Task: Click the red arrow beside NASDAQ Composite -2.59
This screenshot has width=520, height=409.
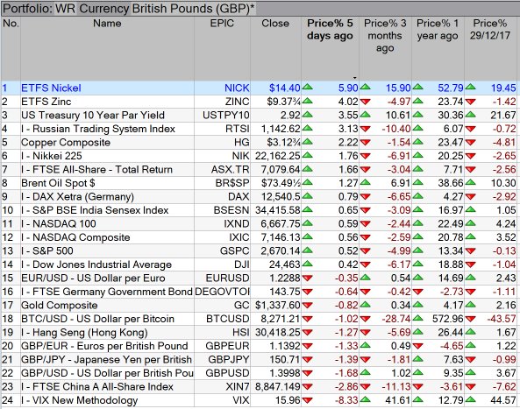Action: click(x=365, y=237)
